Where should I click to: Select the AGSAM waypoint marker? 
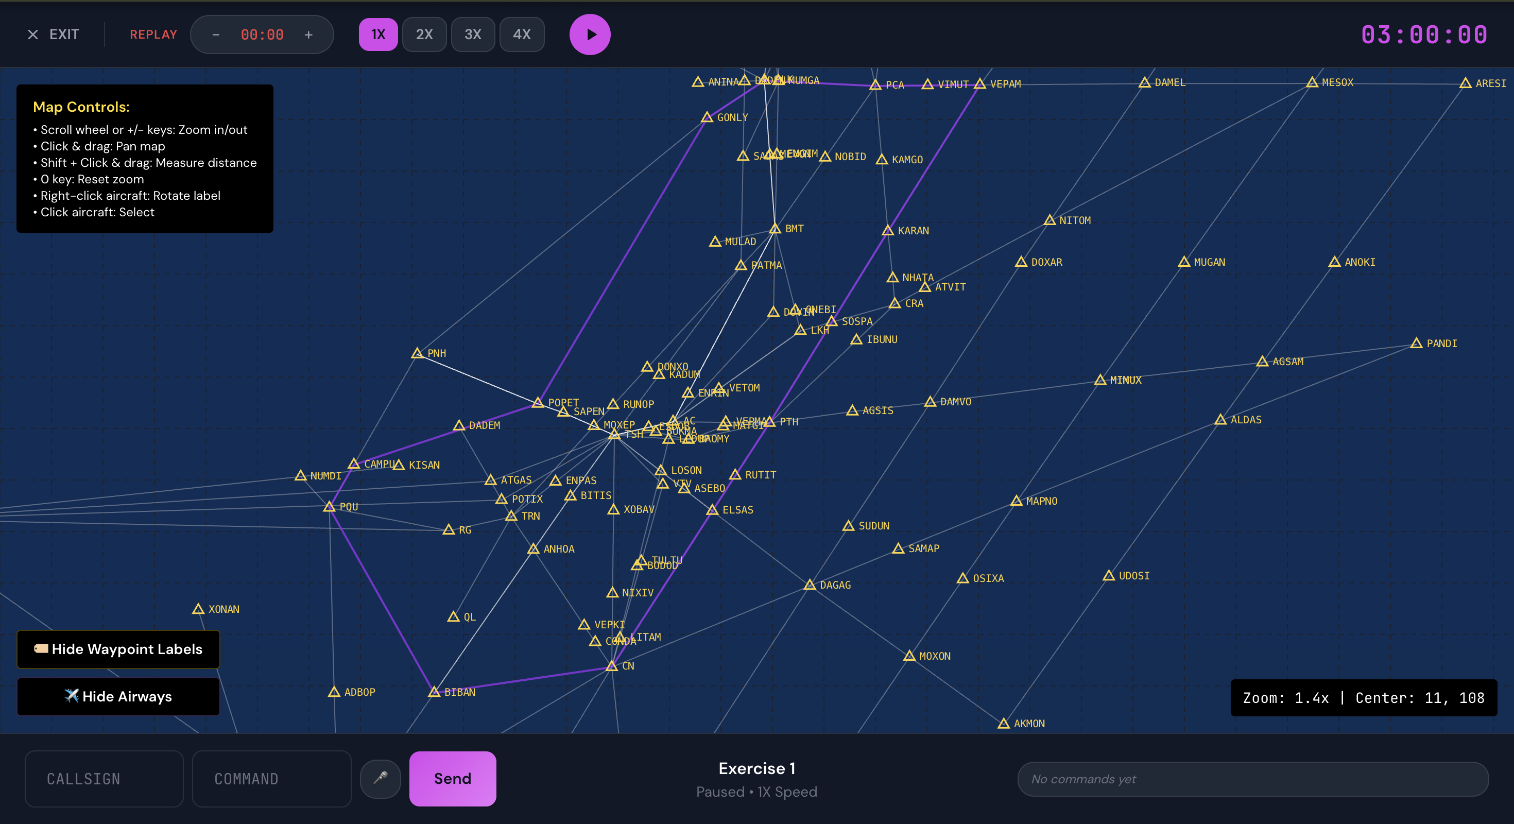(1263, 362)
